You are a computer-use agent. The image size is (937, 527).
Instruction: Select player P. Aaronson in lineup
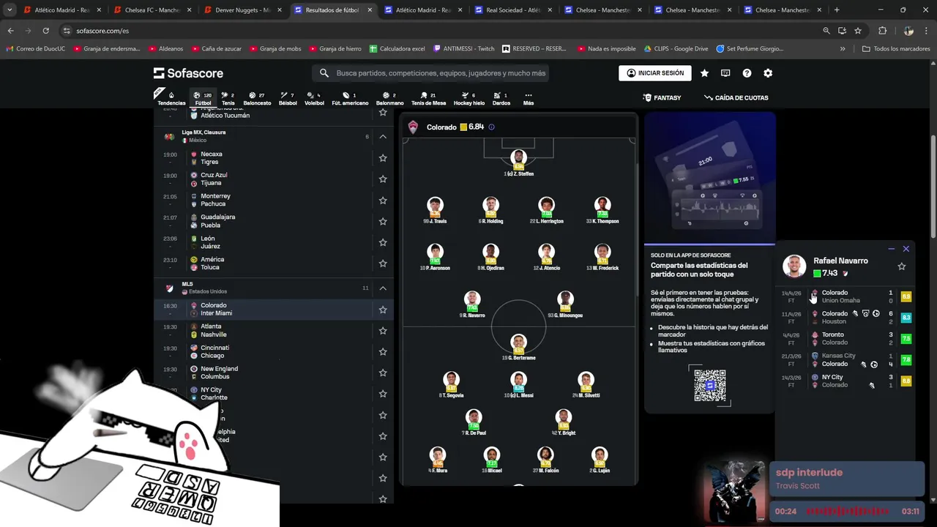pos(435,257)
